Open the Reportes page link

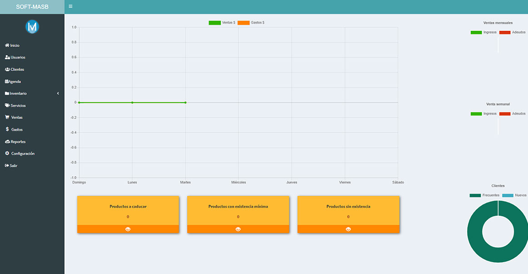(x=18, y=142)
